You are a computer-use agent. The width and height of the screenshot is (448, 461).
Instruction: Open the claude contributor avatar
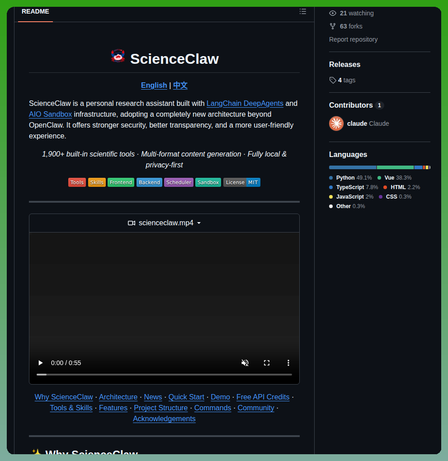coord(336,124)
